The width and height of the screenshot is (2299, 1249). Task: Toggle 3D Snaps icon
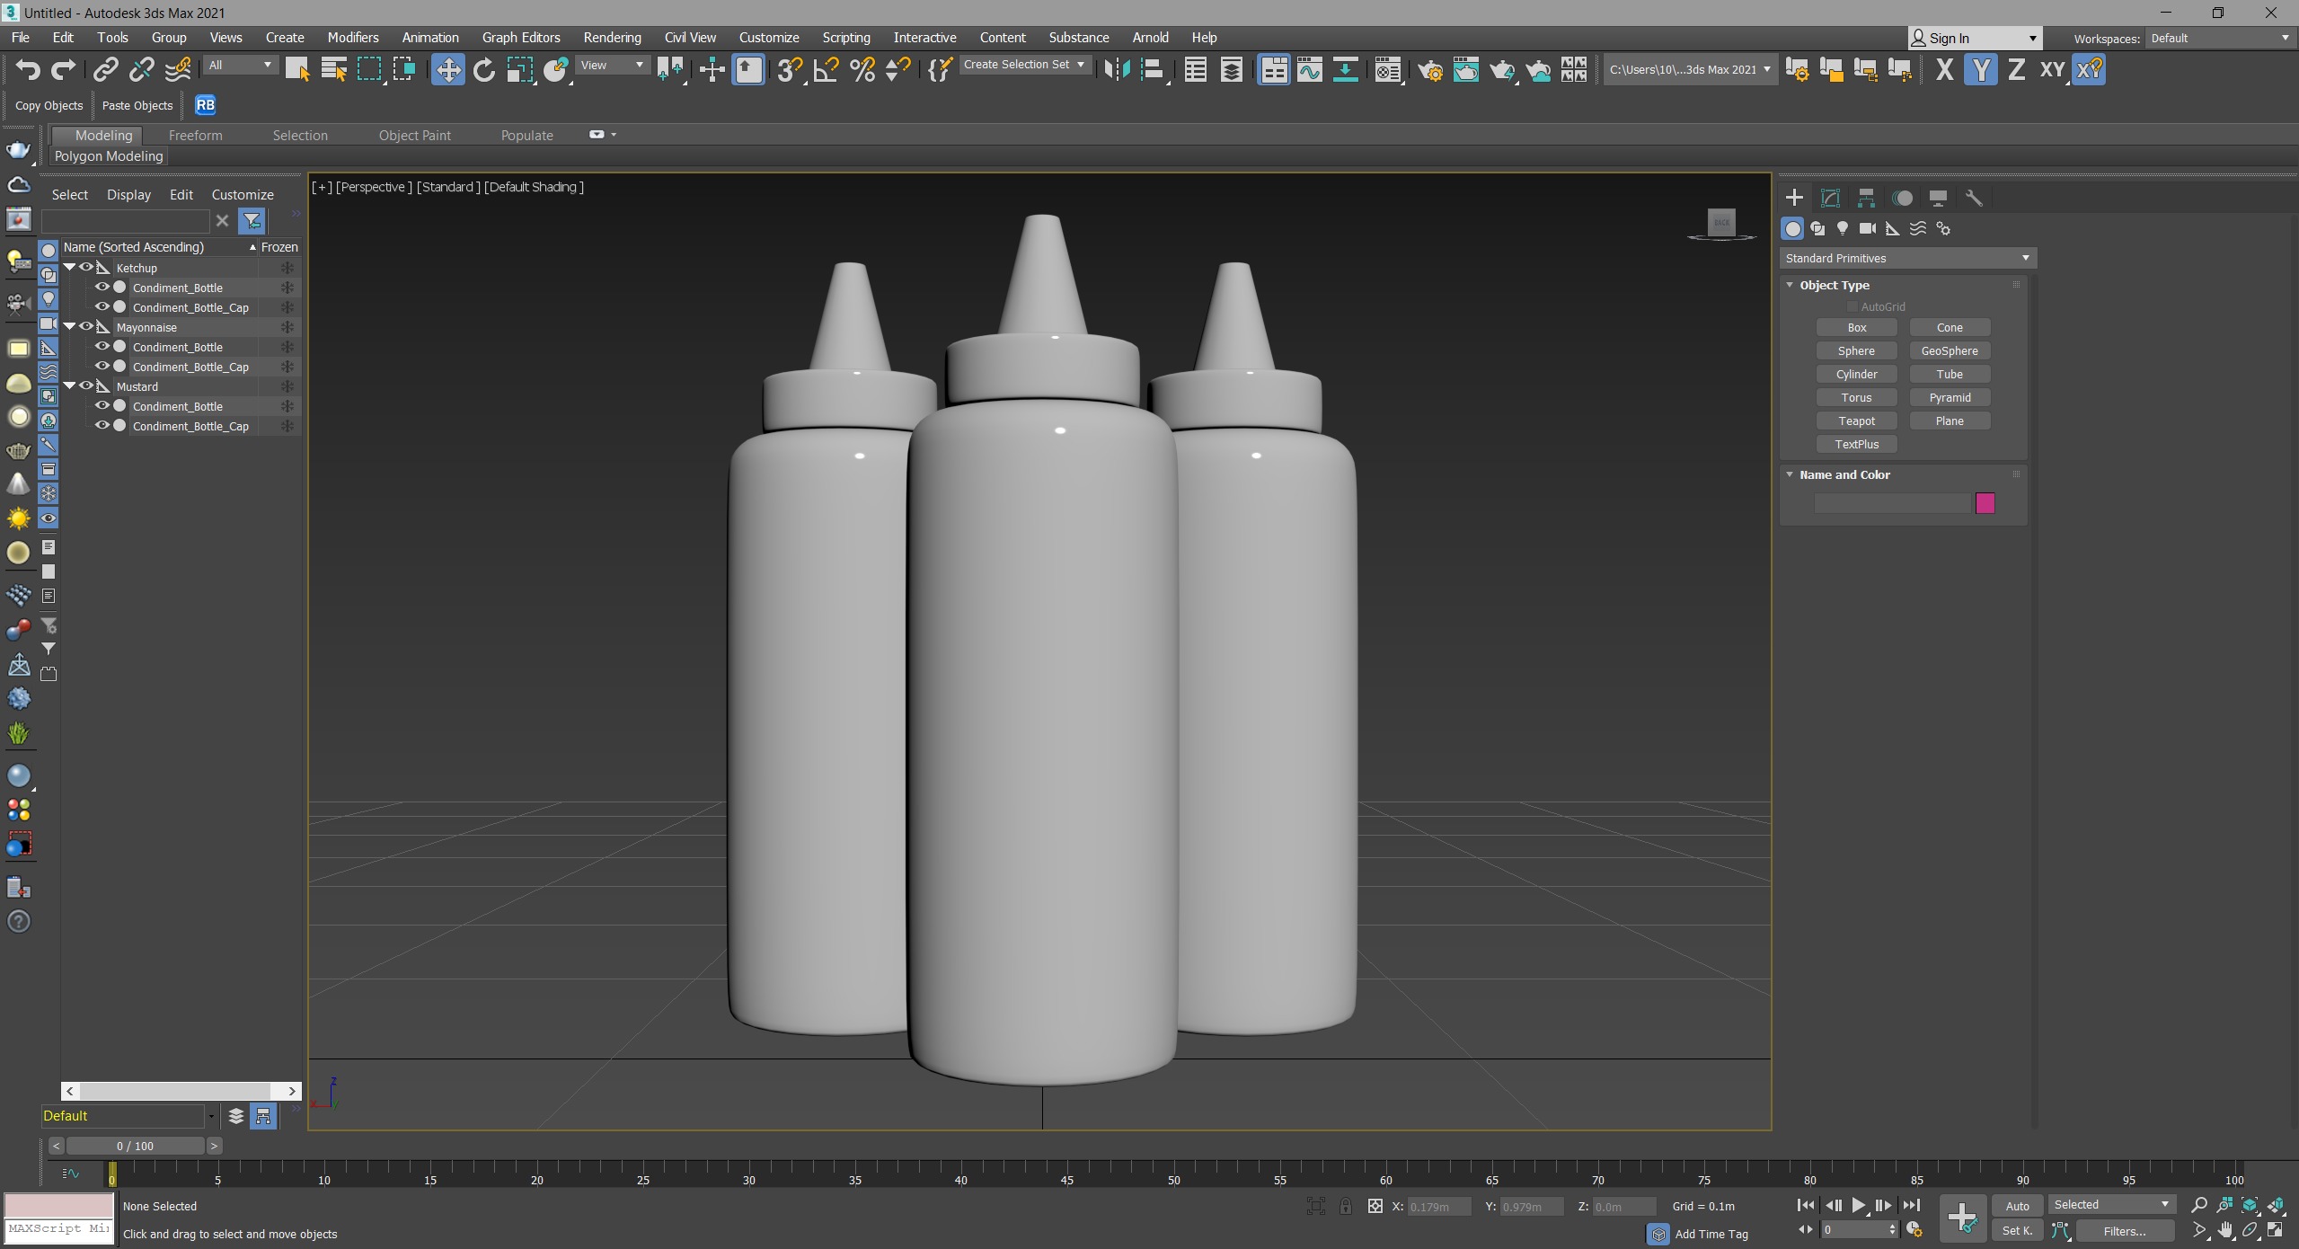(x=789, y=69)
